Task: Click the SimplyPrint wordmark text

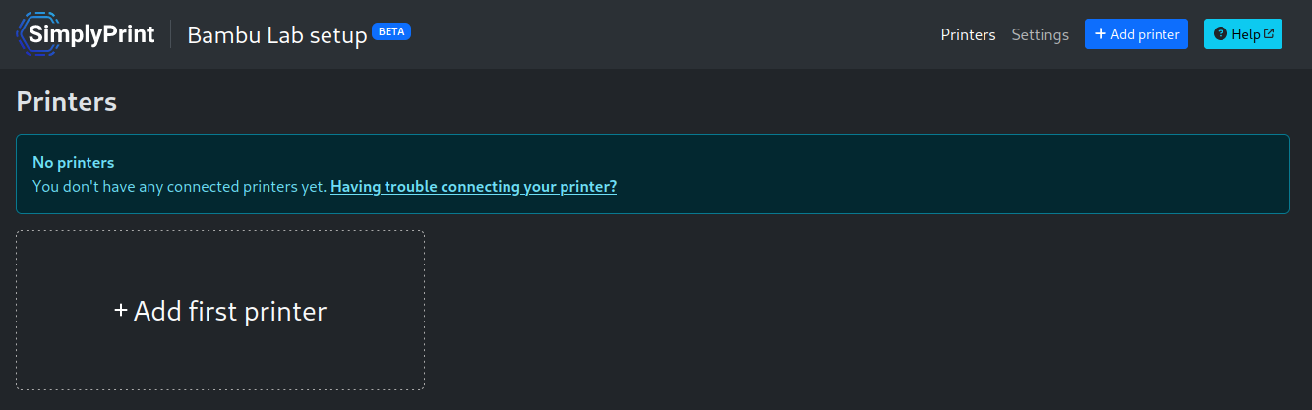Action: pyautogui.click(x=91, y=34)
